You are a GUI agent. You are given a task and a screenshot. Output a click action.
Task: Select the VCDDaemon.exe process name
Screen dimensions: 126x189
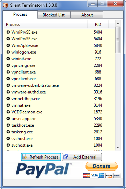tap(27, 112)
